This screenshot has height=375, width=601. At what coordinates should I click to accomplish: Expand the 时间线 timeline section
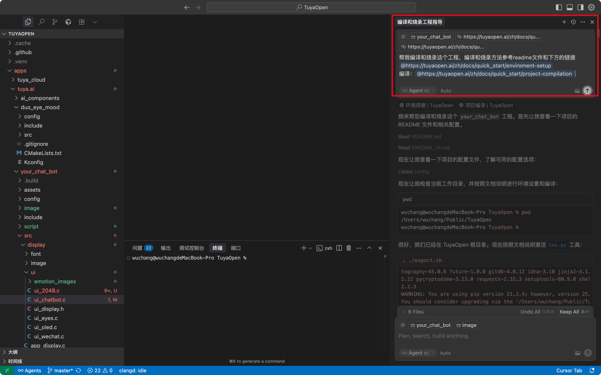(x=62, y=361)
